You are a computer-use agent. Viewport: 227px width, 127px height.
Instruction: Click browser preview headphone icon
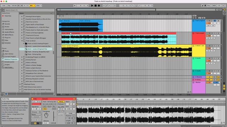(x=6, y=94)
